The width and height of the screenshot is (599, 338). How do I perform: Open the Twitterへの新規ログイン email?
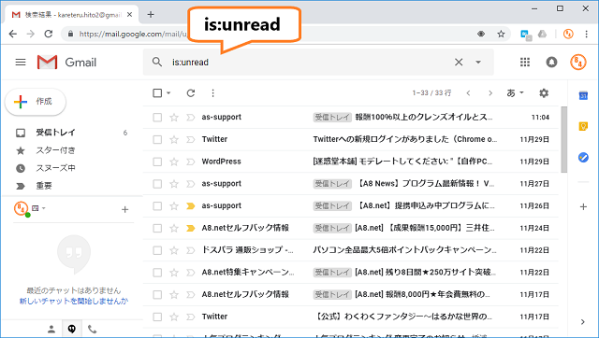(x=404, y=139)
